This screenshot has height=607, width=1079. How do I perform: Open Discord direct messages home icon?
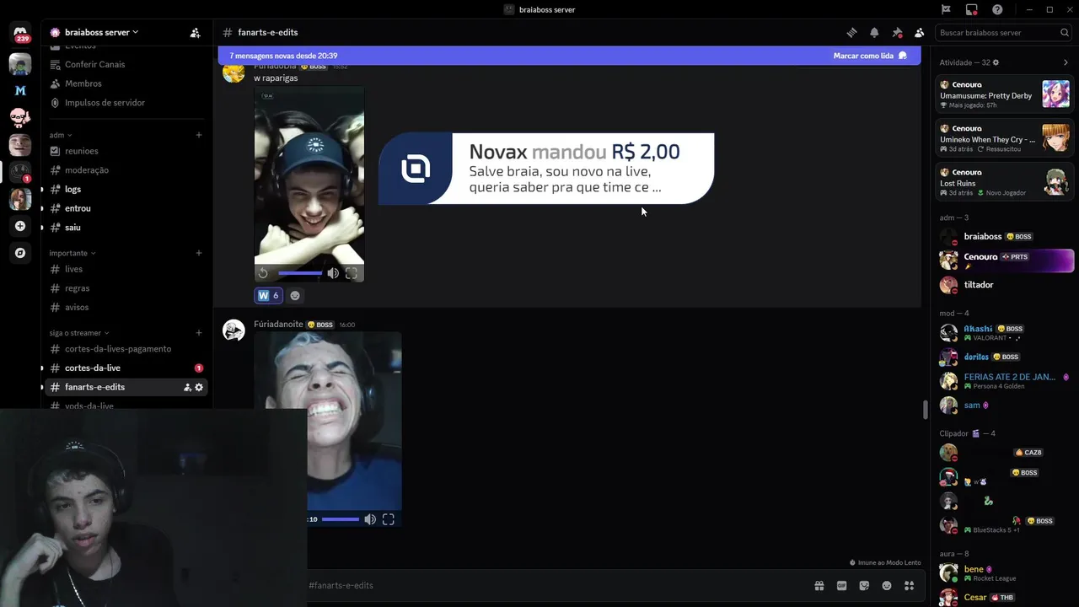pos(20,33)
